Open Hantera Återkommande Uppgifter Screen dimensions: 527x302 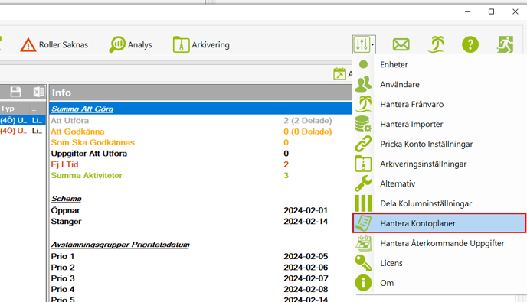(x=439, y=243)
